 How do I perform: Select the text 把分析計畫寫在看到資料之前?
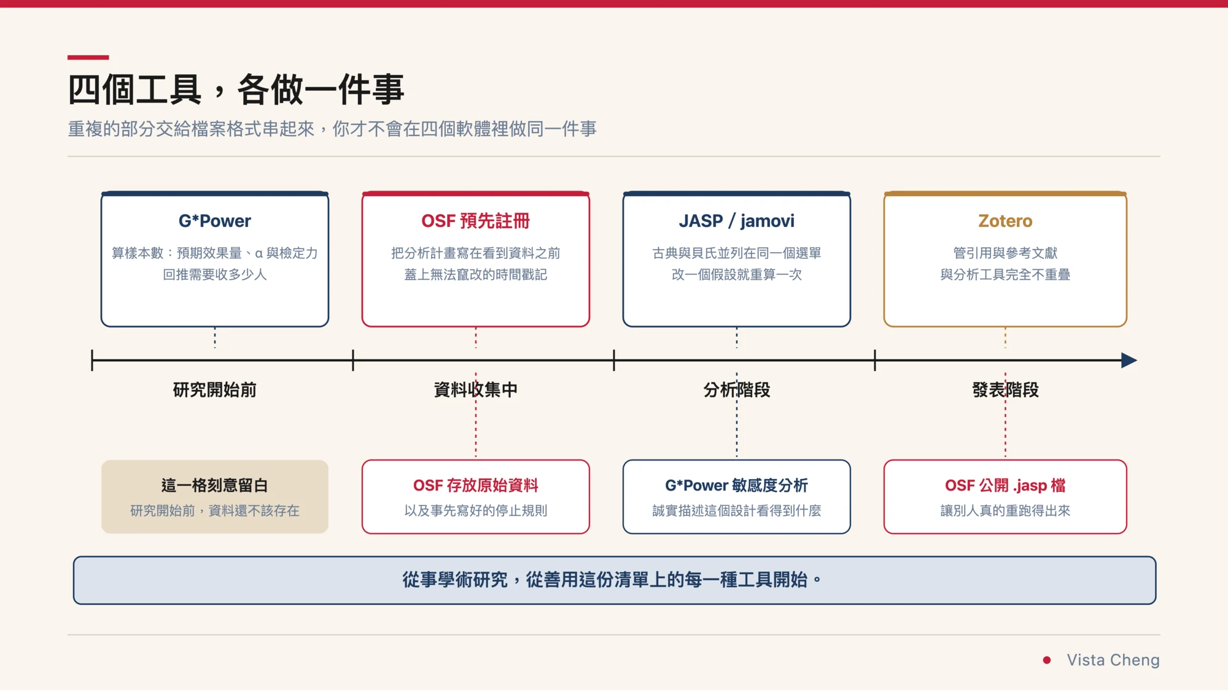[475, 253]
